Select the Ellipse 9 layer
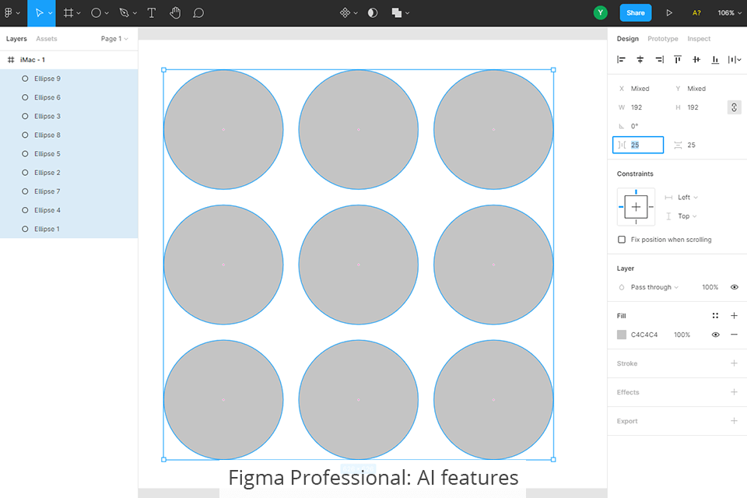The image size is (747, 498). pyautogui.click(x=69, y=79)
